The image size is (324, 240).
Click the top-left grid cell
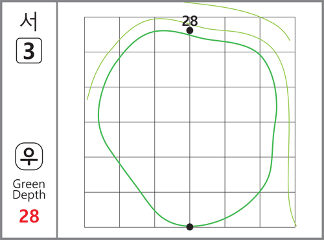pos(102,34)
